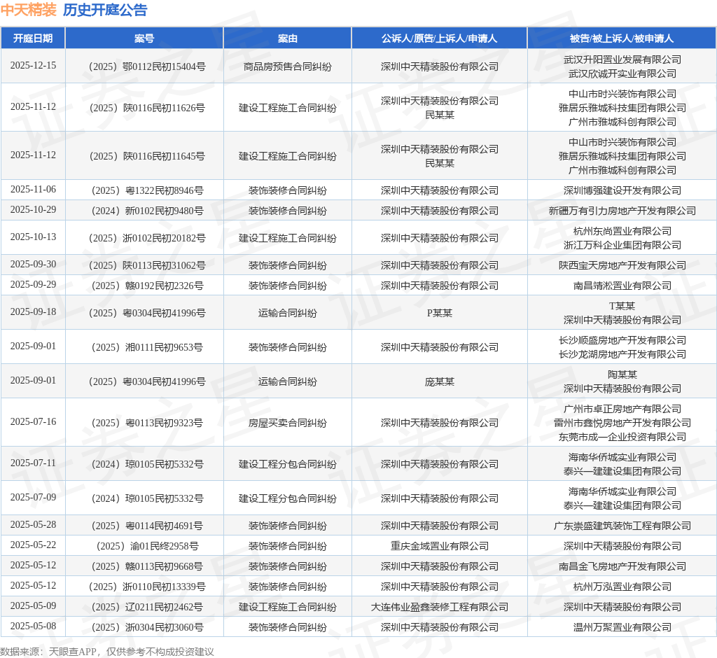
Task: Click defendant 武汉升阳置业发展有限公司
Action: click(x=622, y=59)
